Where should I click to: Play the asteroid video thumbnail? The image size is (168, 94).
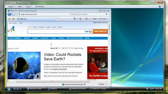pos(24,66)
